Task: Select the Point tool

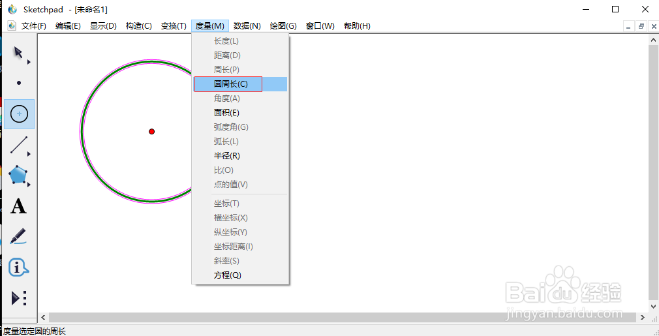Action: 18,83
